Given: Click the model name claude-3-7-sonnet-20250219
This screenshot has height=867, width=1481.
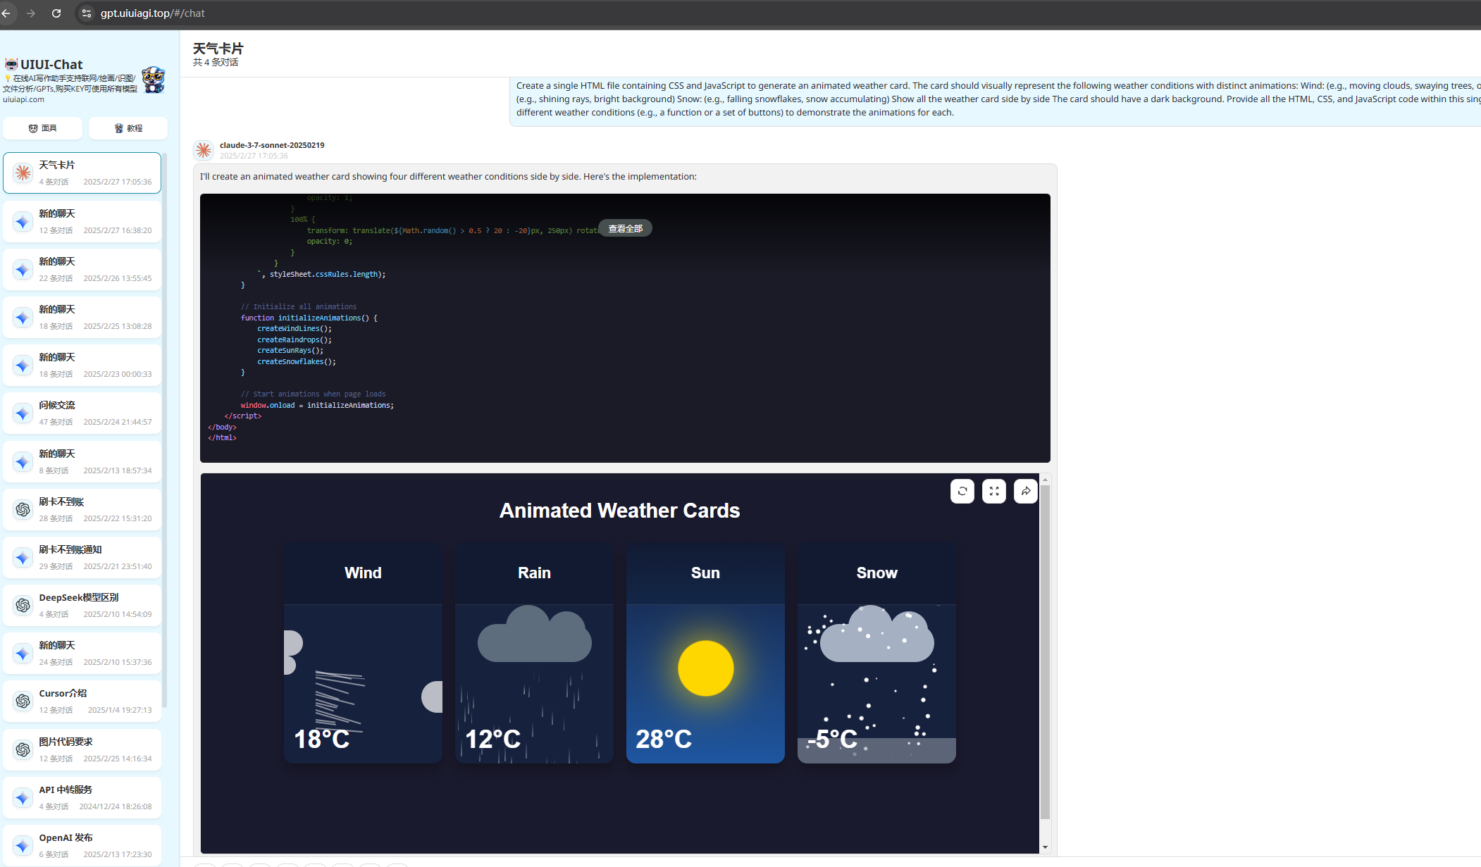Looking at the screenshot, I should [x=272, y=145].
